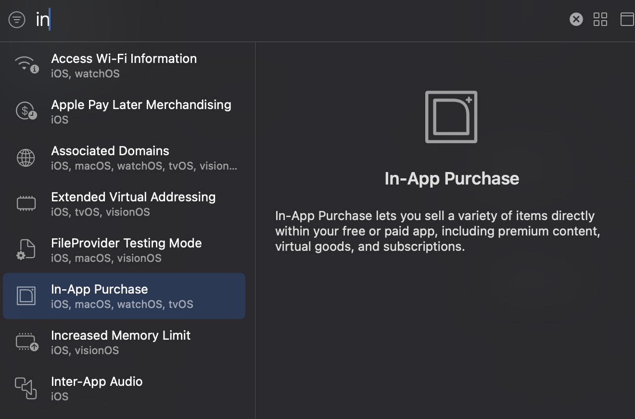Pick Inter-App Audio capability
The image size is (635, 419).
coord(124,388)
